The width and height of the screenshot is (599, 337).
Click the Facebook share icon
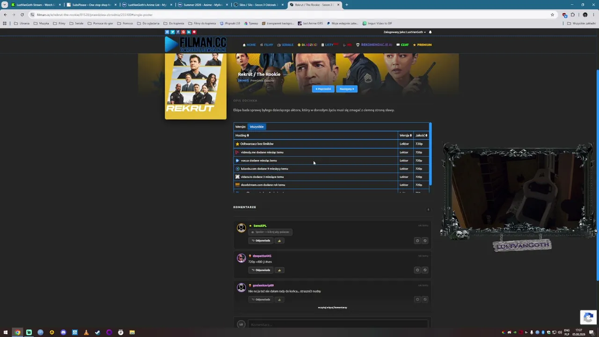click(x=178, y=32)
